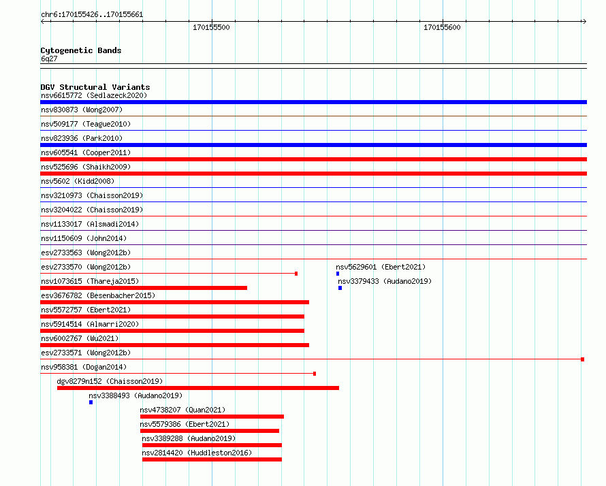The image size is (606, 486).
Task: Click the 170155600 ruler position label
Action: click(442, 27)
